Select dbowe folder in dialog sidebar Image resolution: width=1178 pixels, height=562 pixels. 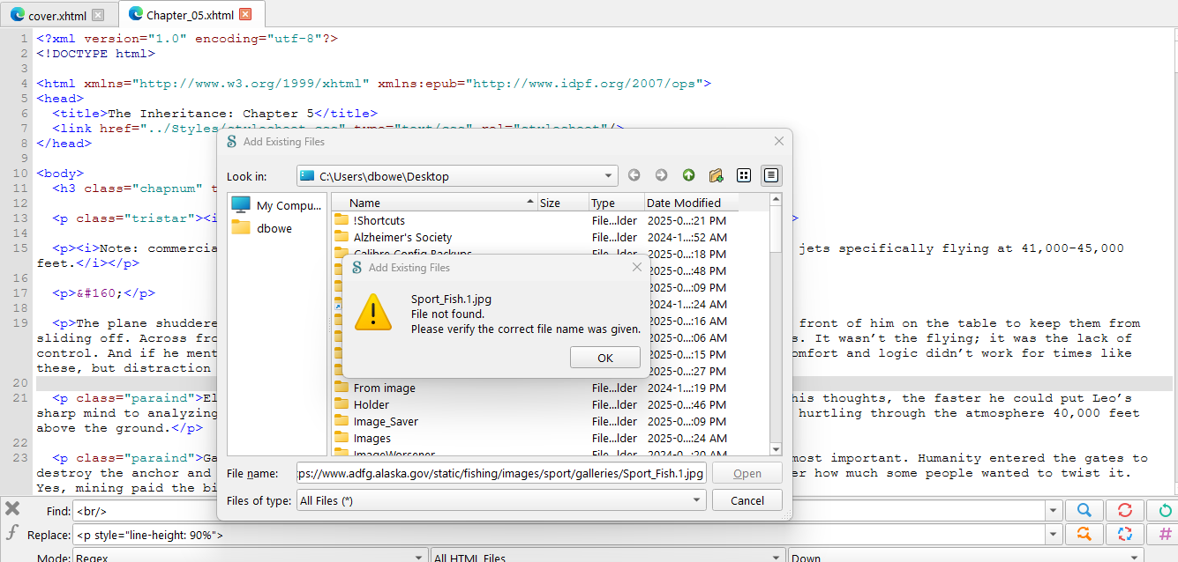[x=262, y=228]
